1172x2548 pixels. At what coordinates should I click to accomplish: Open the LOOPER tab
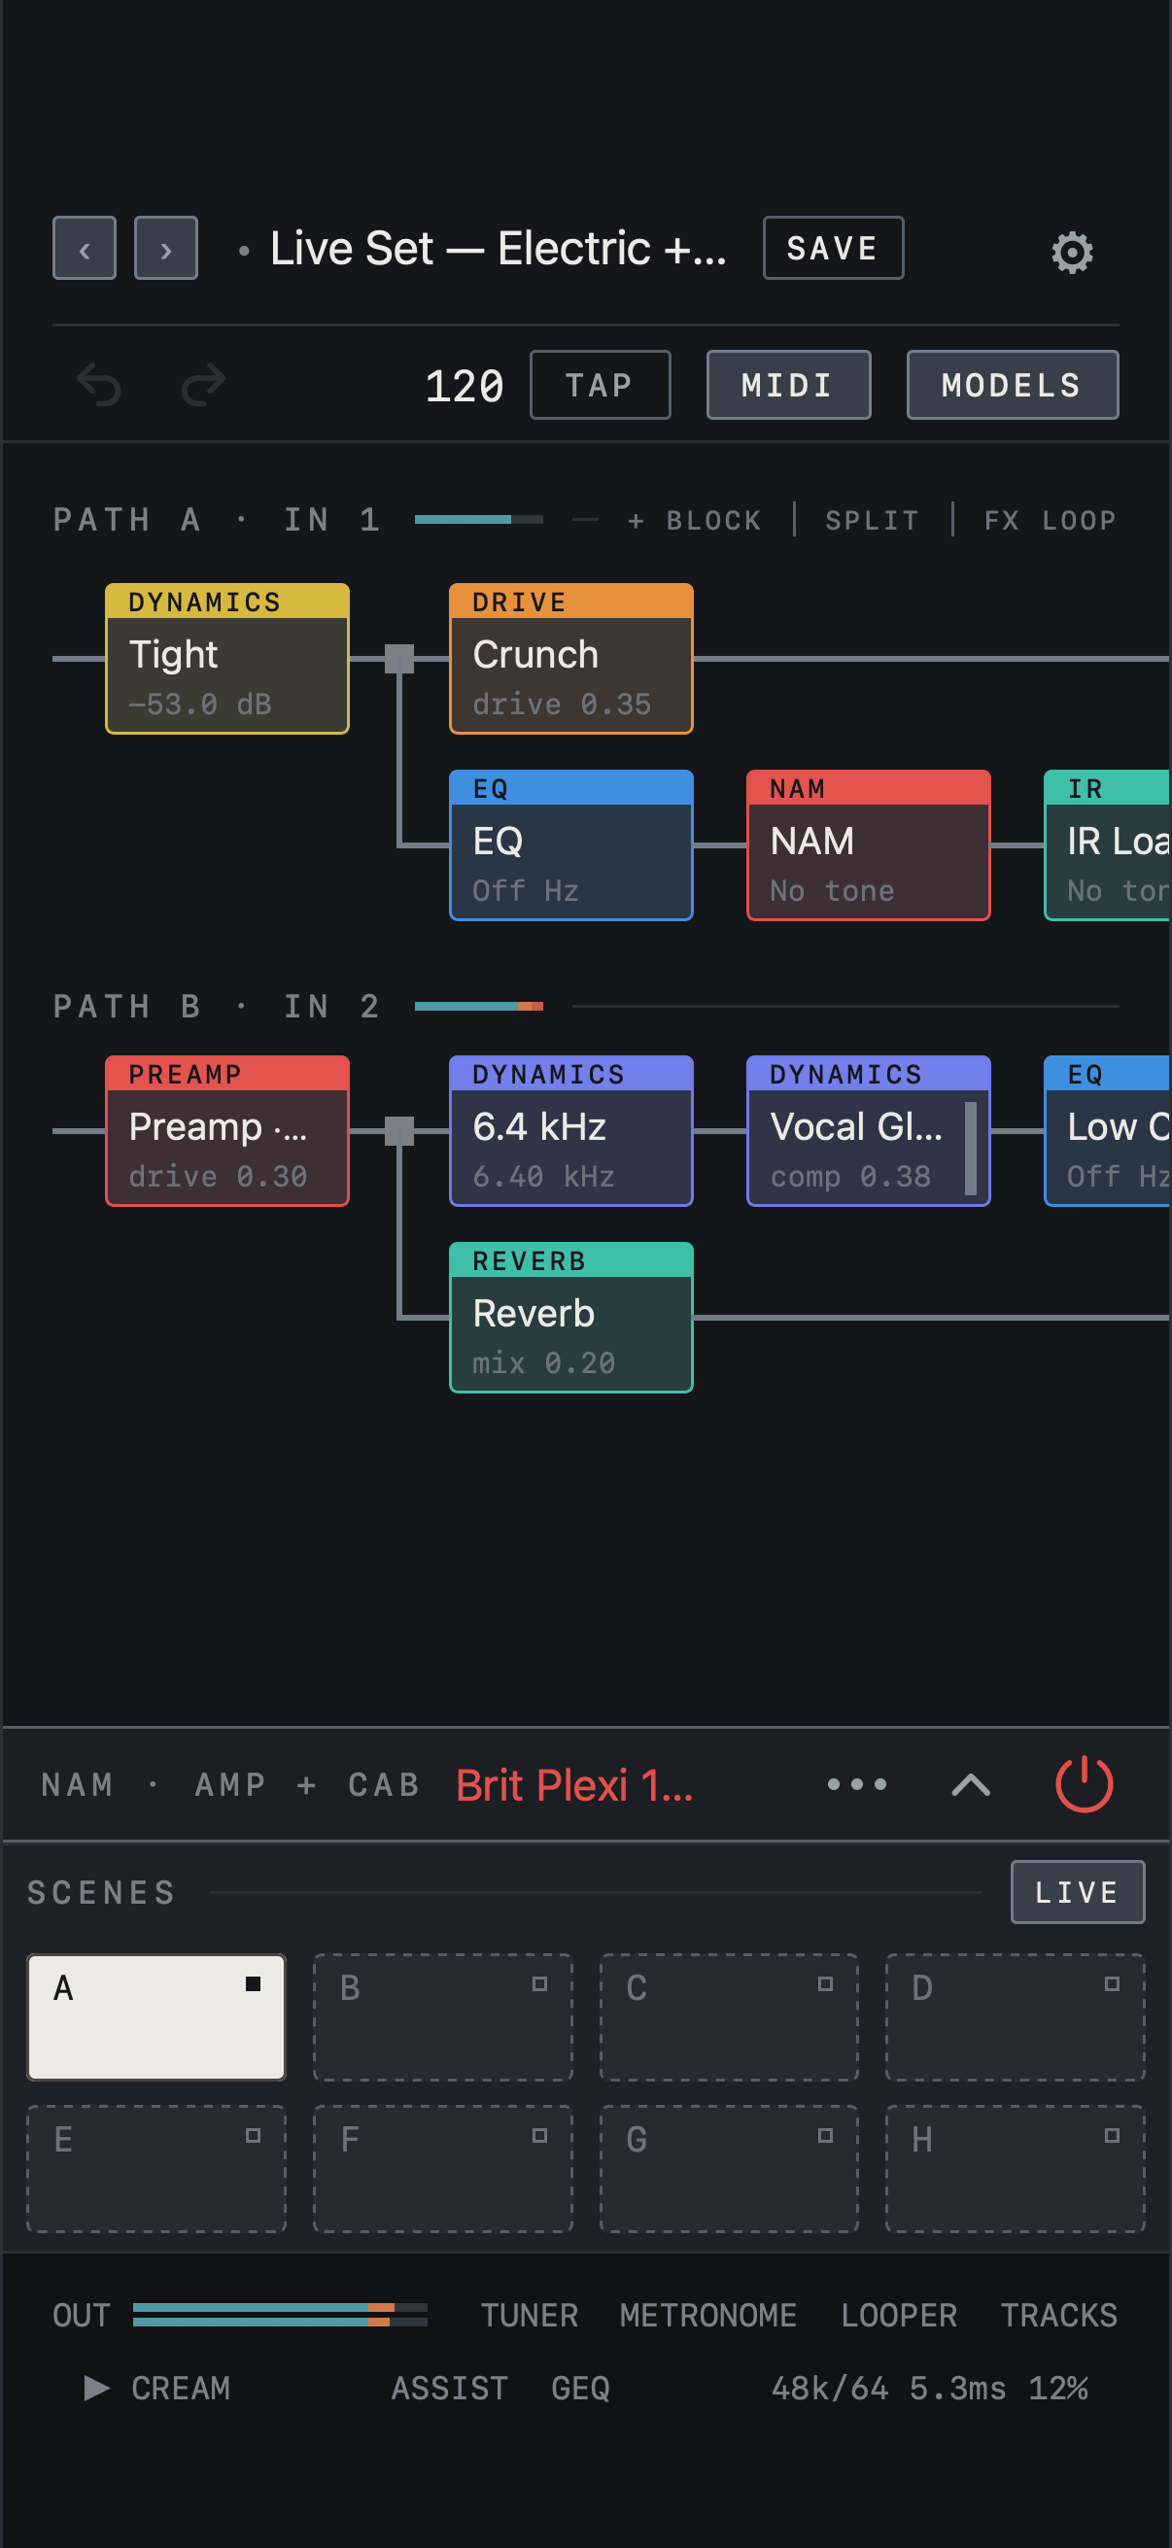[899, 2316]
